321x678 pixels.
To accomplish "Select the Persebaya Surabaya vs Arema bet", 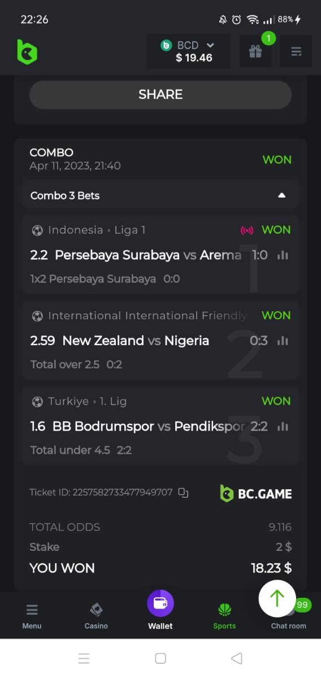I will 160,254.
